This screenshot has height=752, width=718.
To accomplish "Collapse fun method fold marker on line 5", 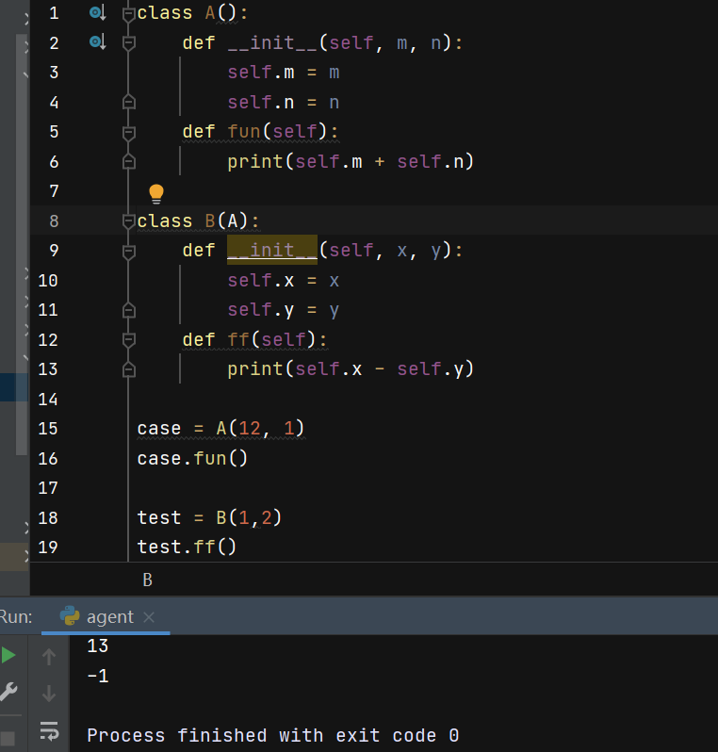I will pos(128,133).
